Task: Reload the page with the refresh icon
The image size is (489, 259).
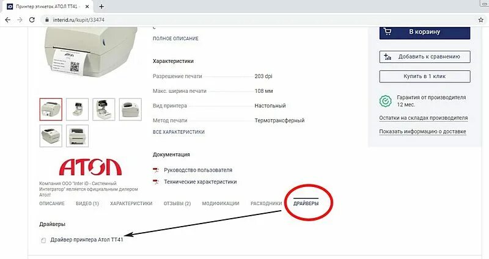Action: pos(32,20)
